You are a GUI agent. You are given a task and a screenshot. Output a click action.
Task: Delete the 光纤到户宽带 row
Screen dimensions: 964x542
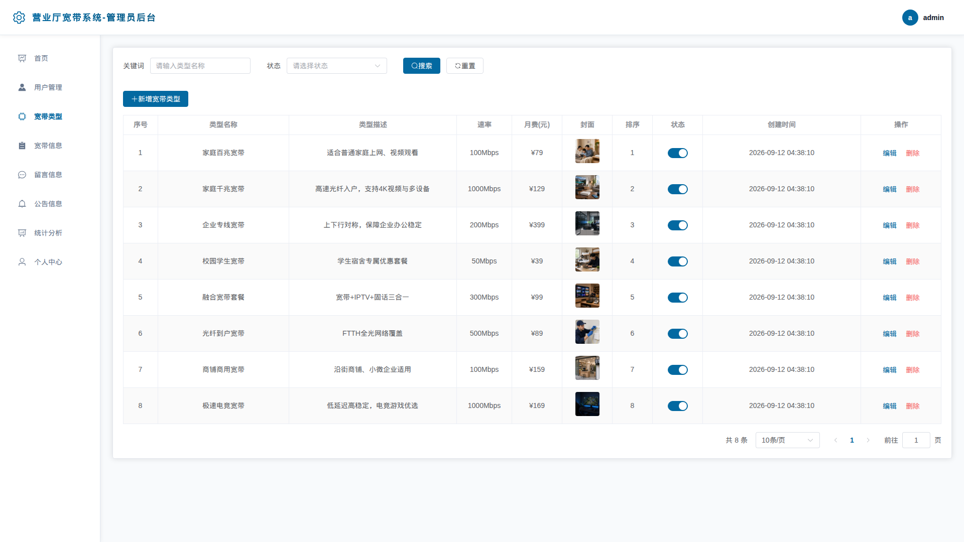click(912, 334)
